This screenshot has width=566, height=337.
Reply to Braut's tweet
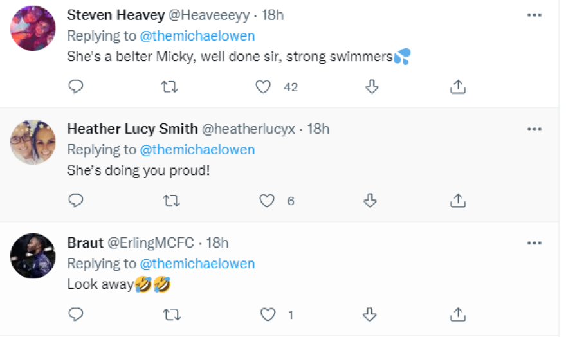tap(76, 314)
